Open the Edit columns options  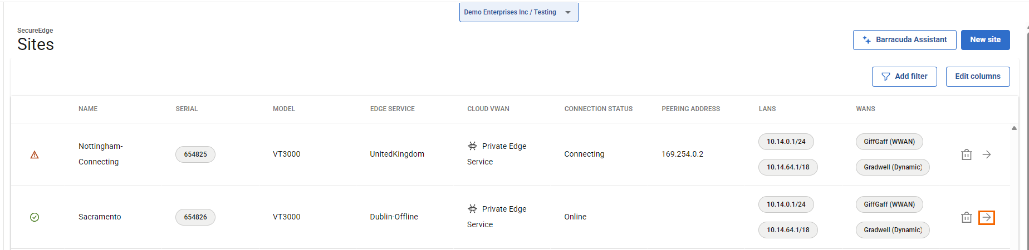tap(977, 77)
